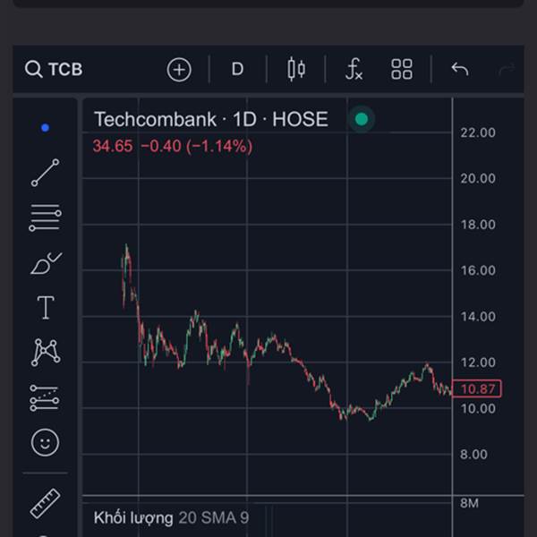537x537 pixels.
Task: Open the D timeframe interval selector
Action: (x=237, y=70)
